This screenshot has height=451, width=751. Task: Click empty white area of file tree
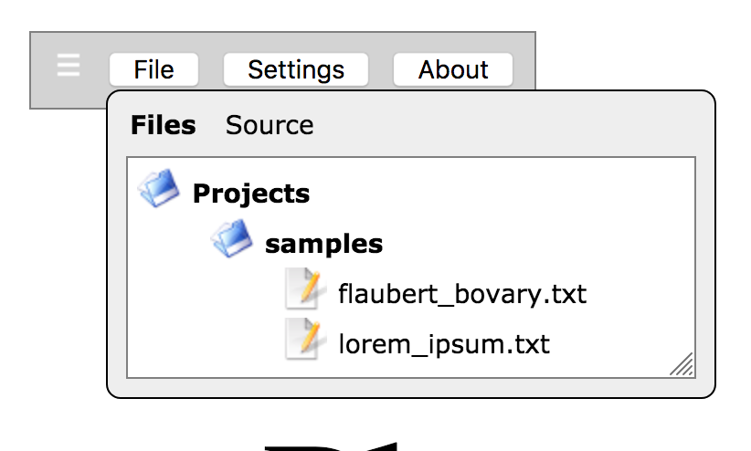527,215
